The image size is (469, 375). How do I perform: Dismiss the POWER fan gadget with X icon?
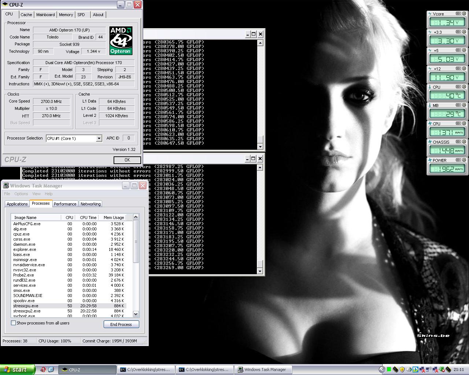pyautogui.click(x=464, y=160)
